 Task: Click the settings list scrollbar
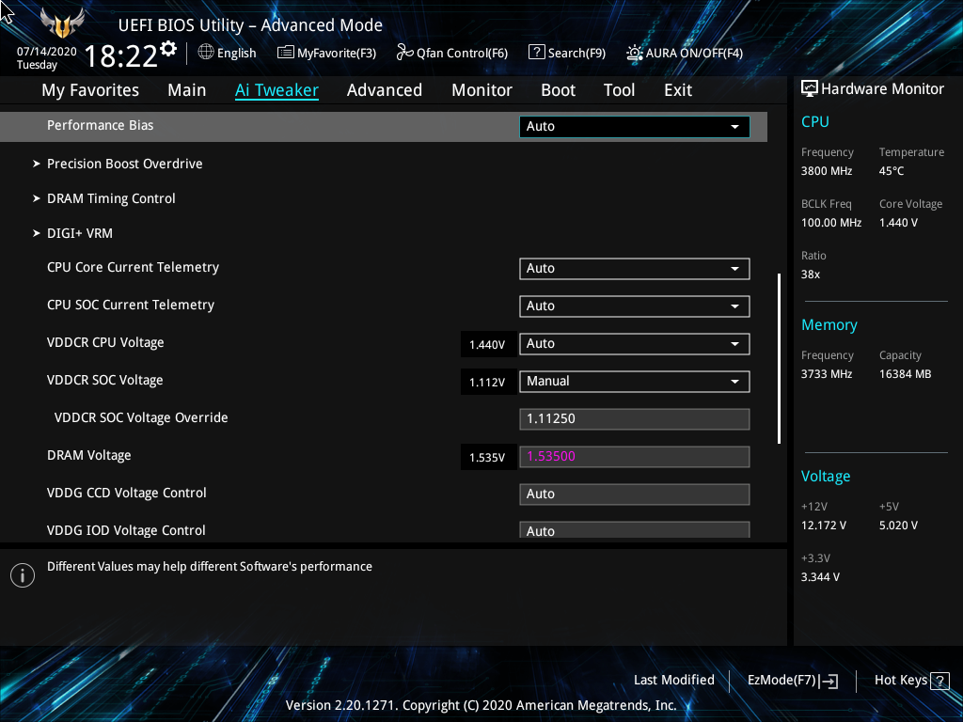pyautogui.click(x=779, y=358)
